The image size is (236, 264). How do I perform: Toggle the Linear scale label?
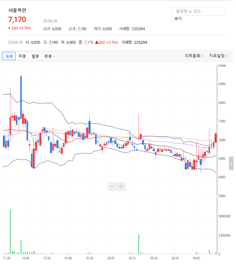click(x=222, y=65)
